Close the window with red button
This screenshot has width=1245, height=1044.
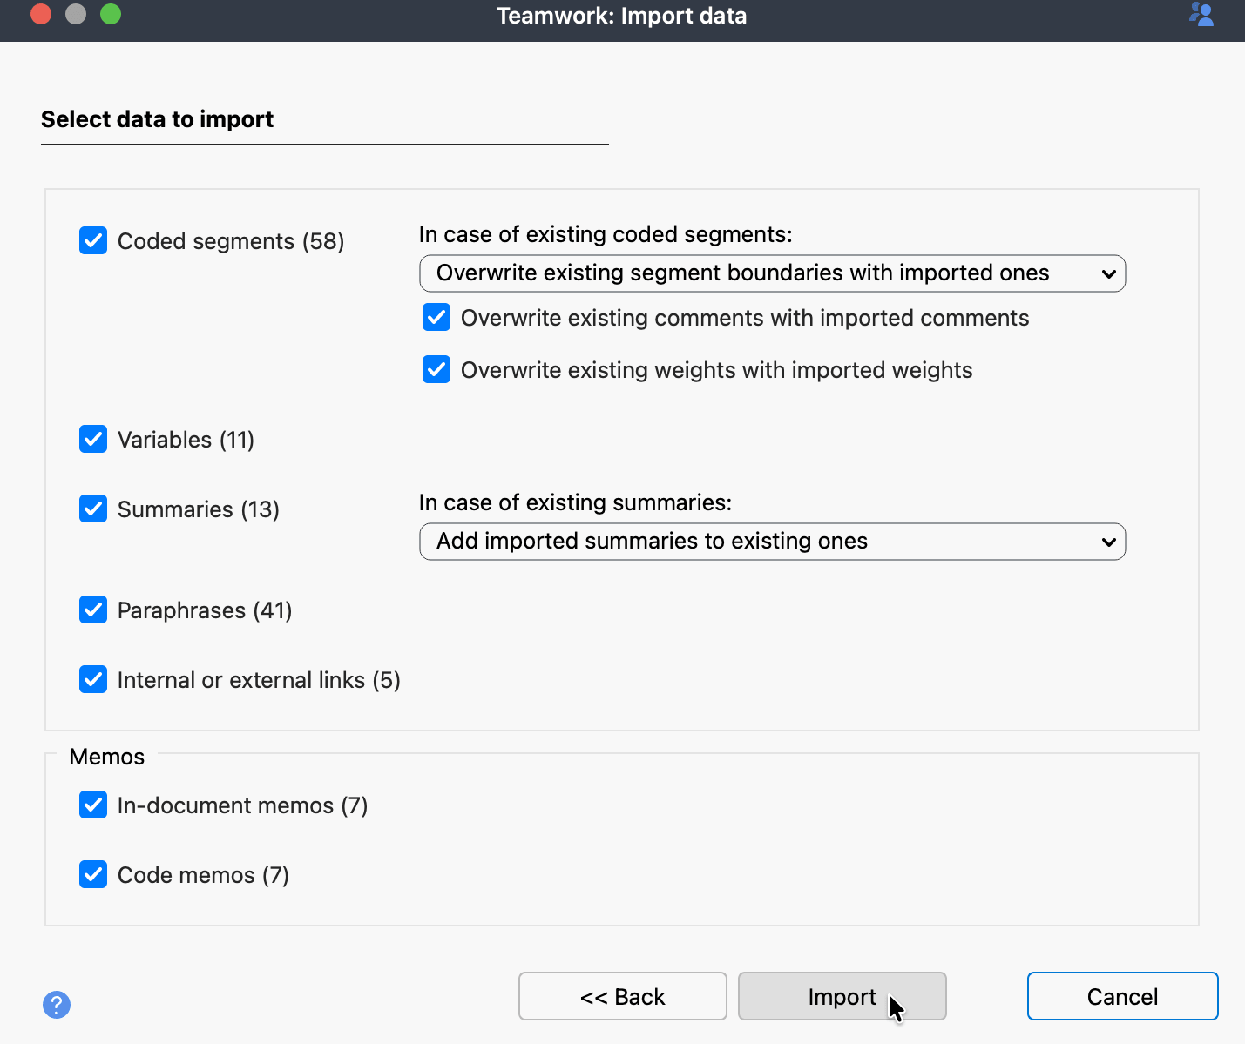(41, 14)
